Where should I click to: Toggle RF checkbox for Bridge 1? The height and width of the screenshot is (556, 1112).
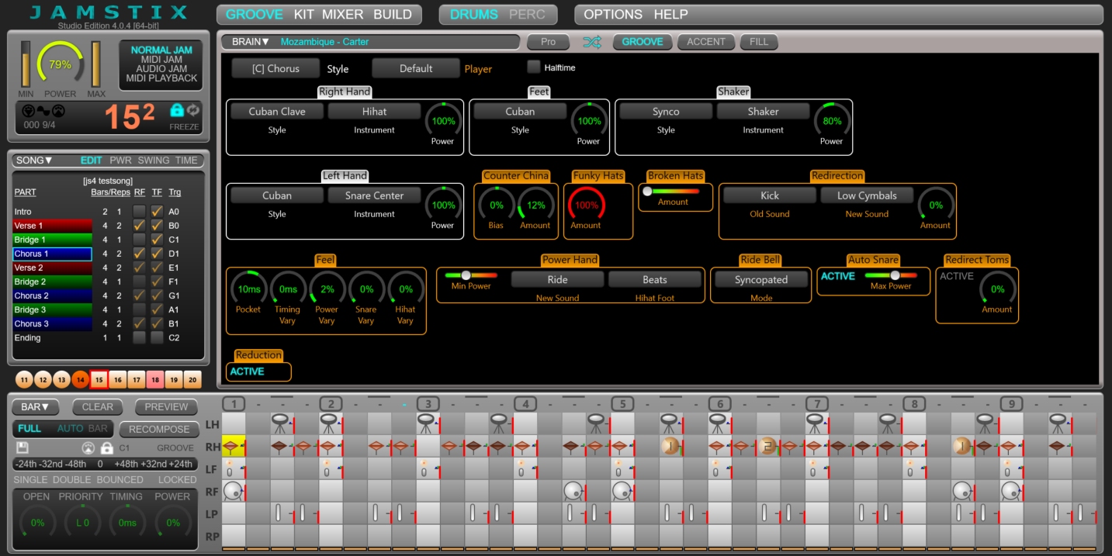point(139,240)
